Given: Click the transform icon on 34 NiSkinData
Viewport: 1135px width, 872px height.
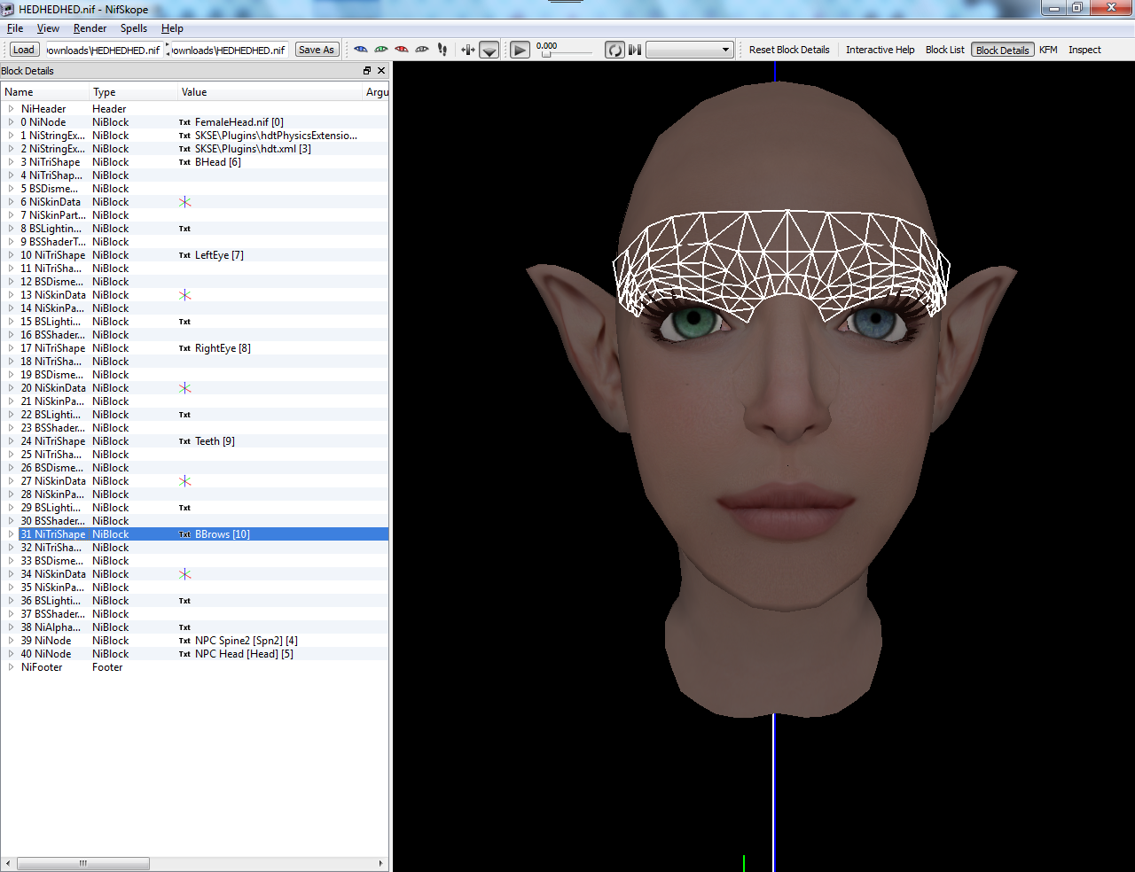Looking at the screenshot, I should click(184, 574).
